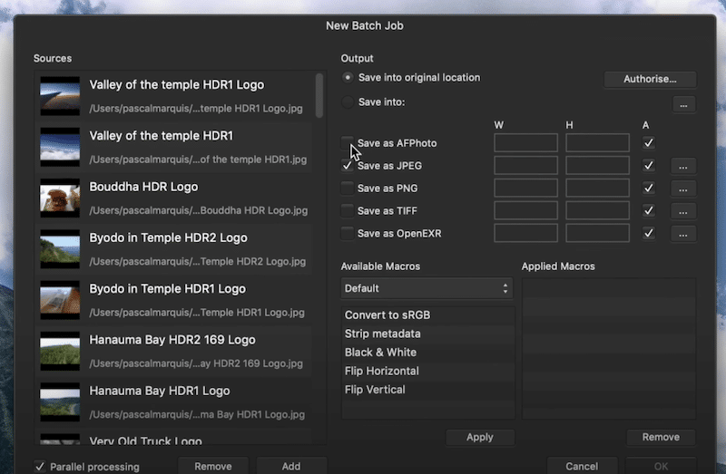Enable Save as AFPhoto checkbox
726x474 pixels.
pos(347,143)
